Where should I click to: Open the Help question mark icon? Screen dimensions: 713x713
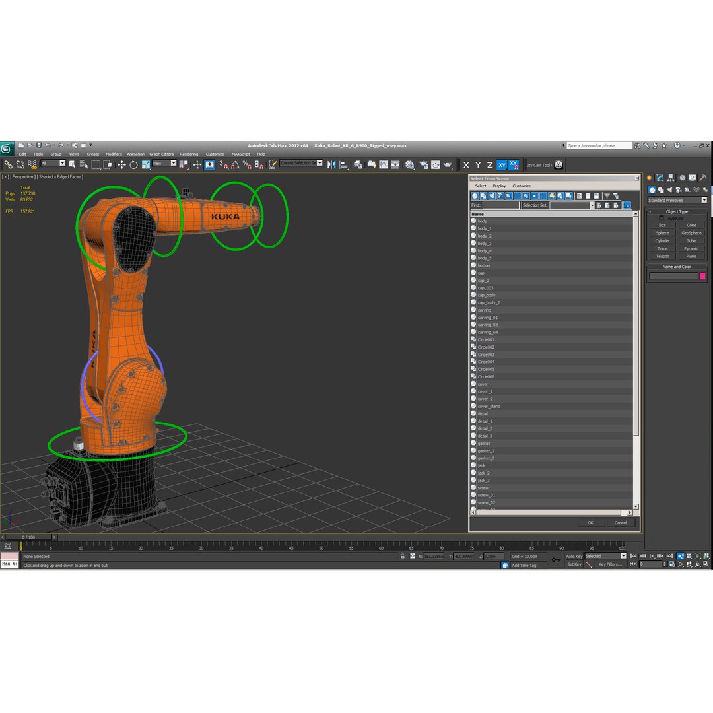[x=677, y=145]
